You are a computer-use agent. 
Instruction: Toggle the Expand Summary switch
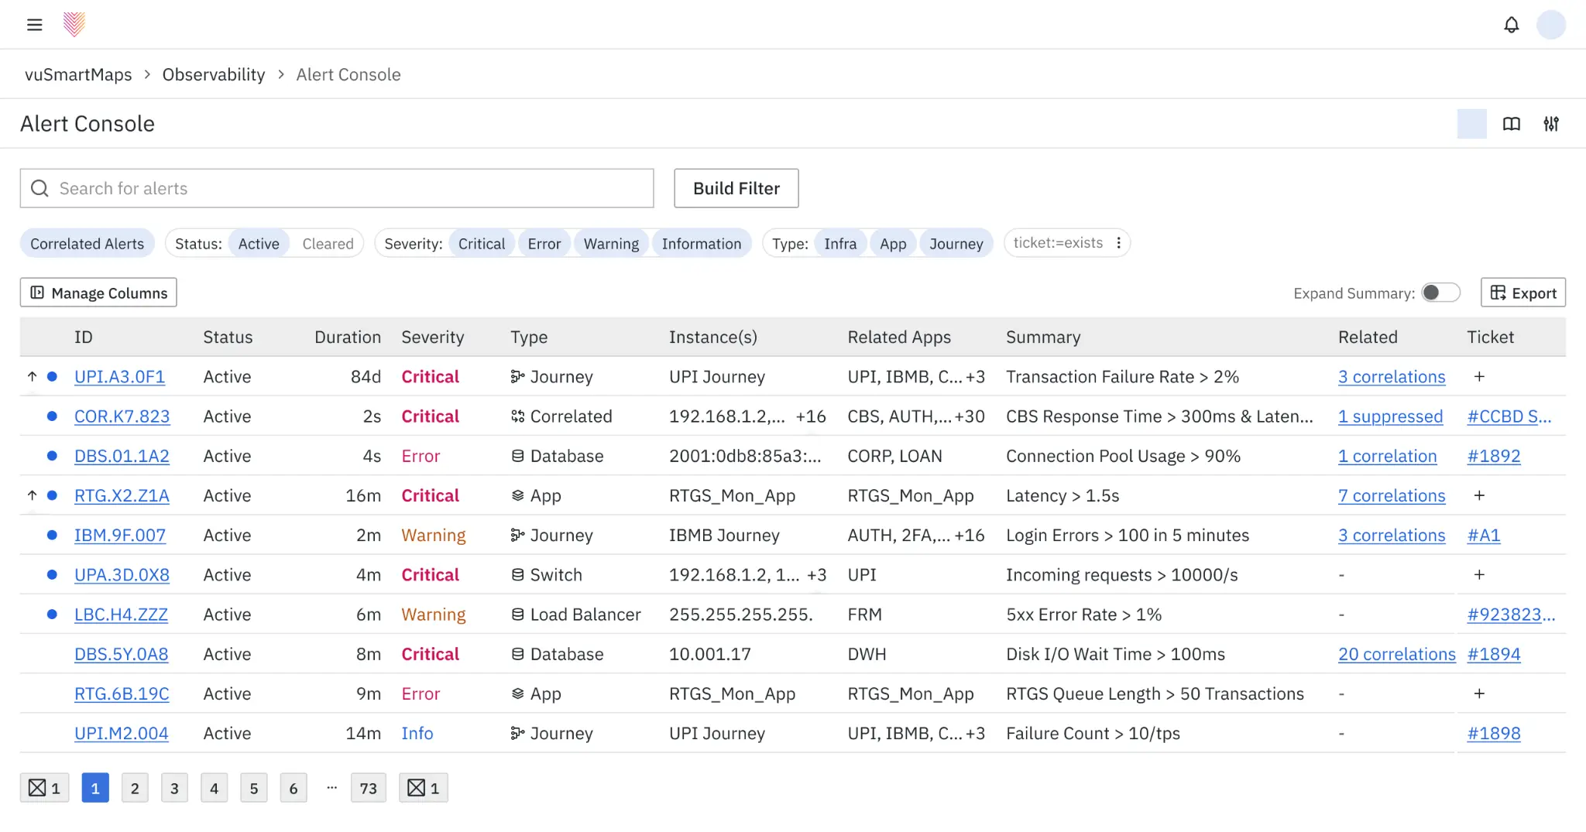(1440, 293)
